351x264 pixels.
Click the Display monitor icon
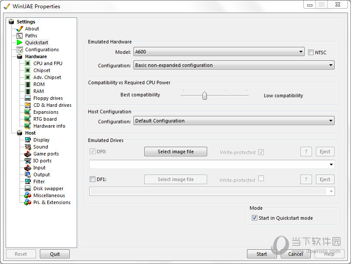click(28, 140)
